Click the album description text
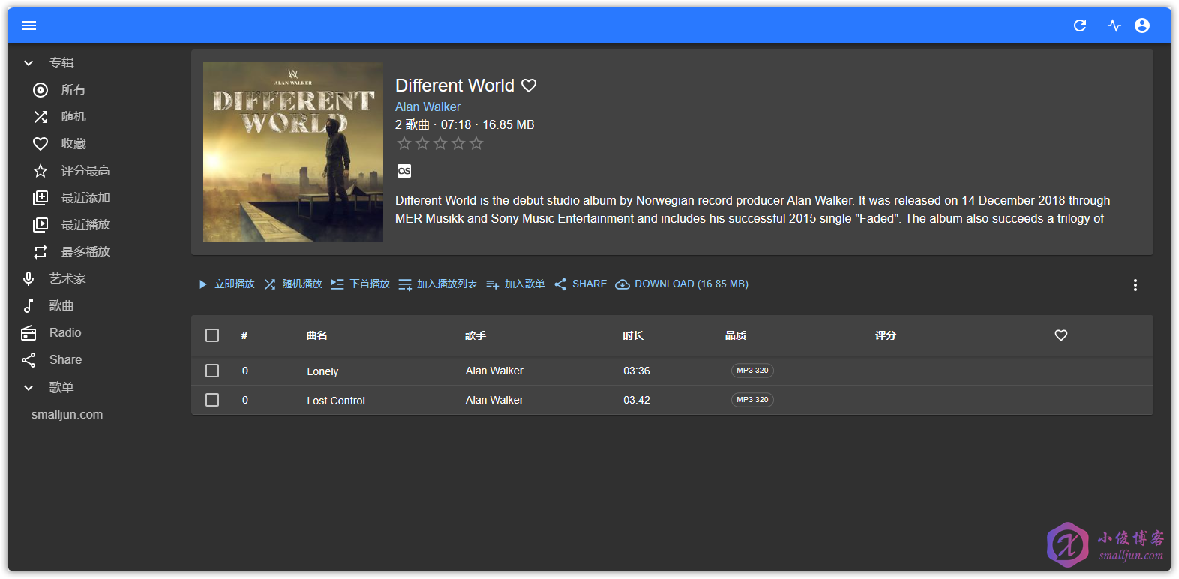The image size is (1179, 579). pos(753,210)
